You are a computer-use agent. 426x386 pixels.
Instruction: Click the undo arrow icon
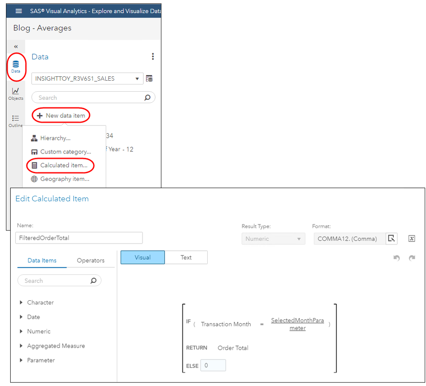click(x=397, y=258)
